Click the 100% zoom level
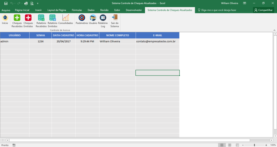Screen dimensions: 277x147 (273, 145)
